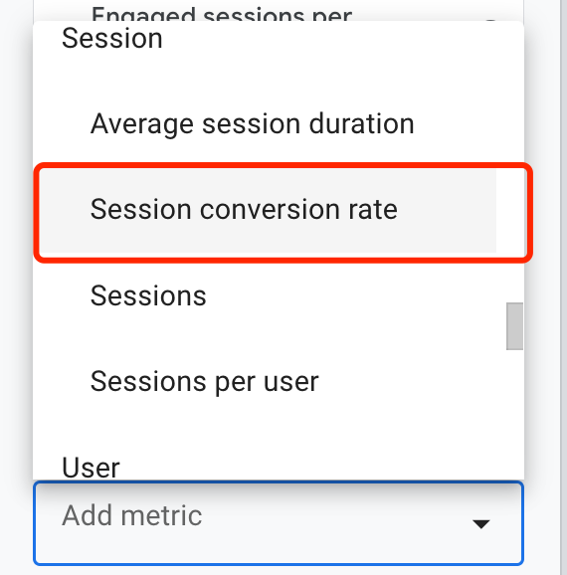Click the Add metric placeholder text
Screen dimensions: 567x575
(131, 515)
